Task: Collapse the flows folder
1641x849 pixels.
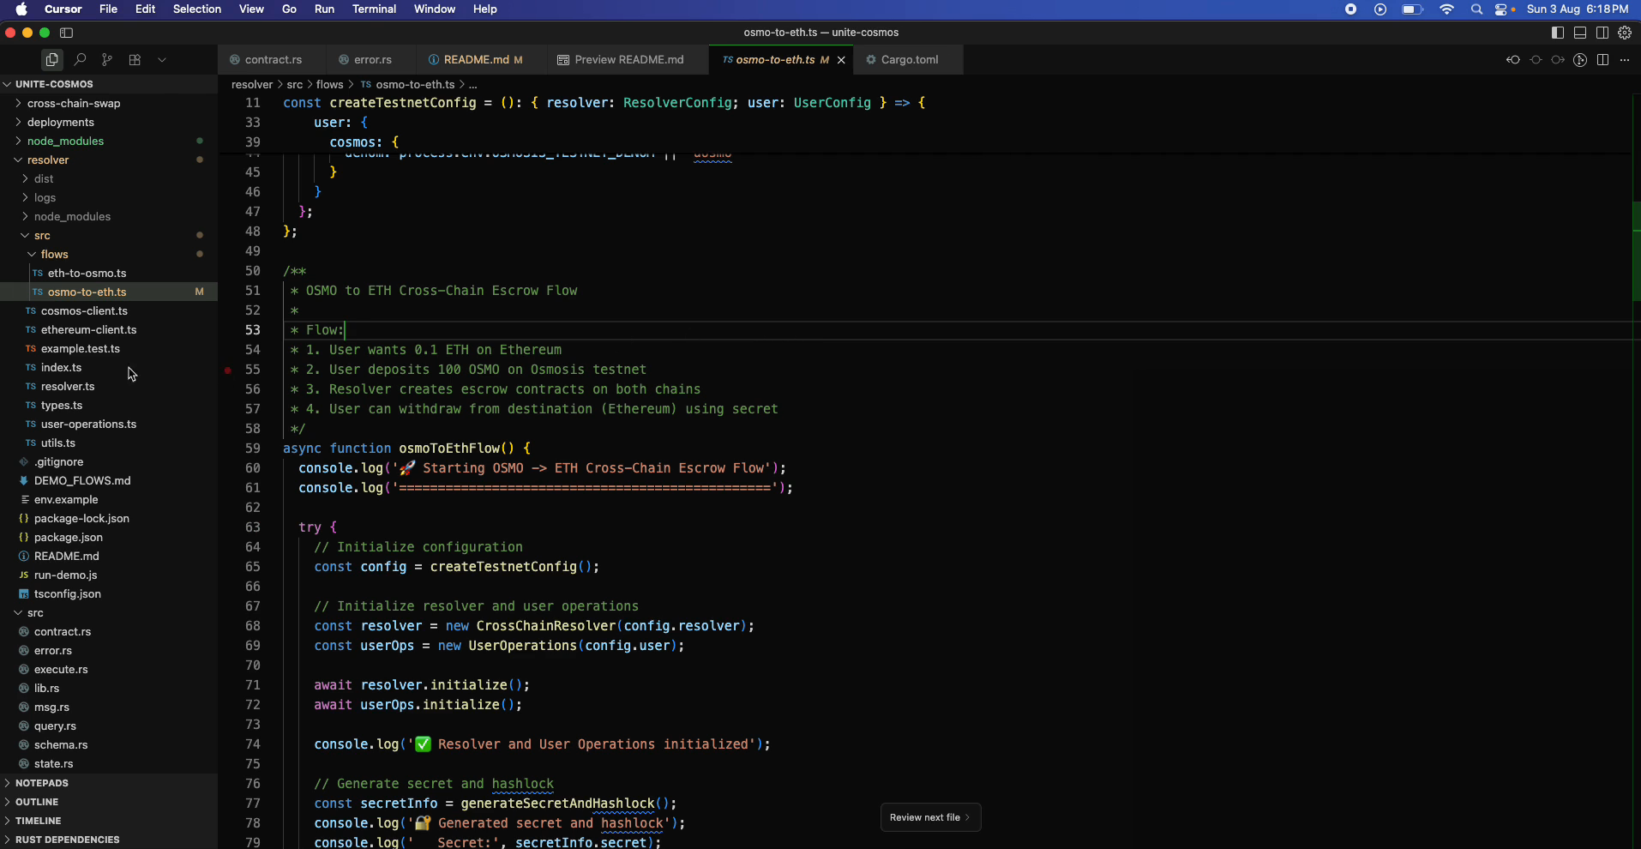Action: coord(54,255)
